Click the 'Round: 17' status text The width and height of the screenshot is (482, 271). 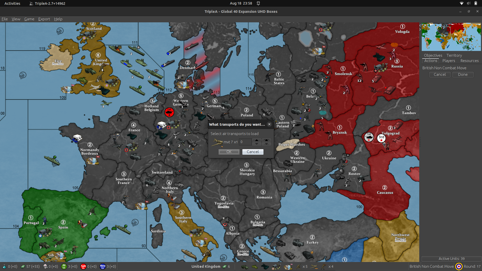click(x=472, y=266)
